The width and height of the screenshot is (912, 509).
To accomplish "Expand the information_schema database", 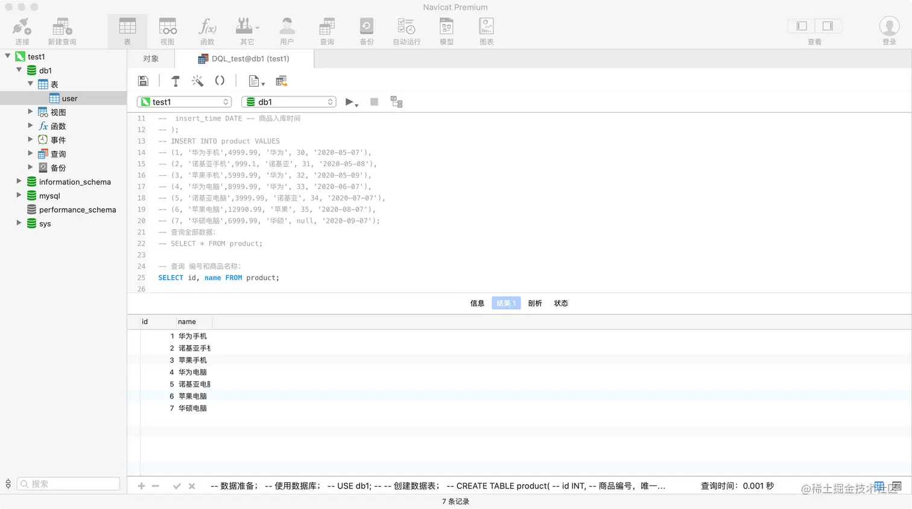I will (19, 181).
